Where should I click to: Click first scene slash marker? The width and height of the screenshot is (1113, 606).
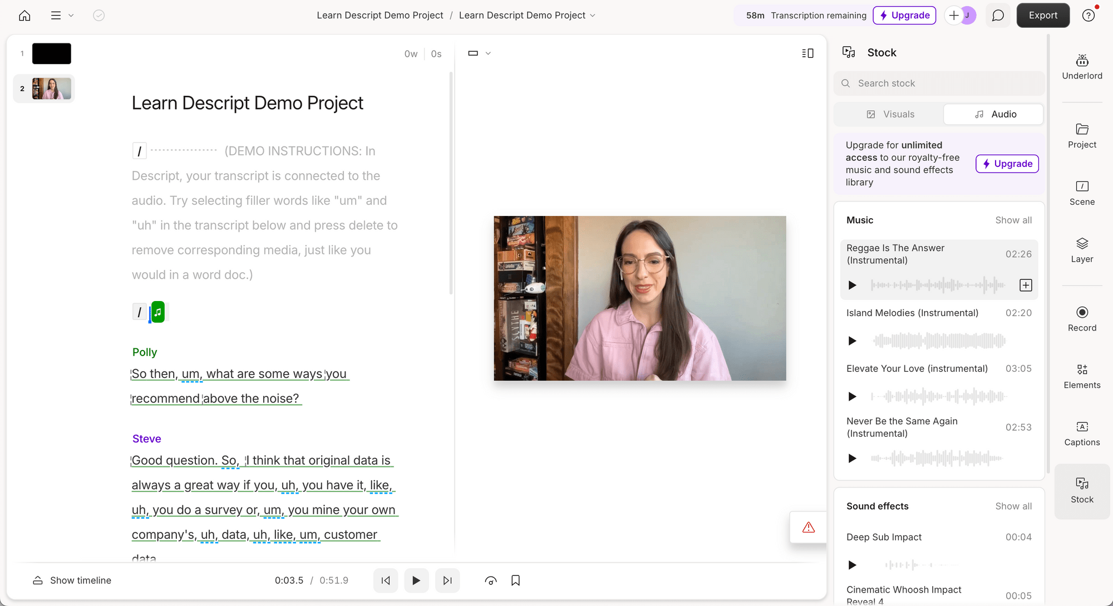pyautogui.click(x=139, y=151)
